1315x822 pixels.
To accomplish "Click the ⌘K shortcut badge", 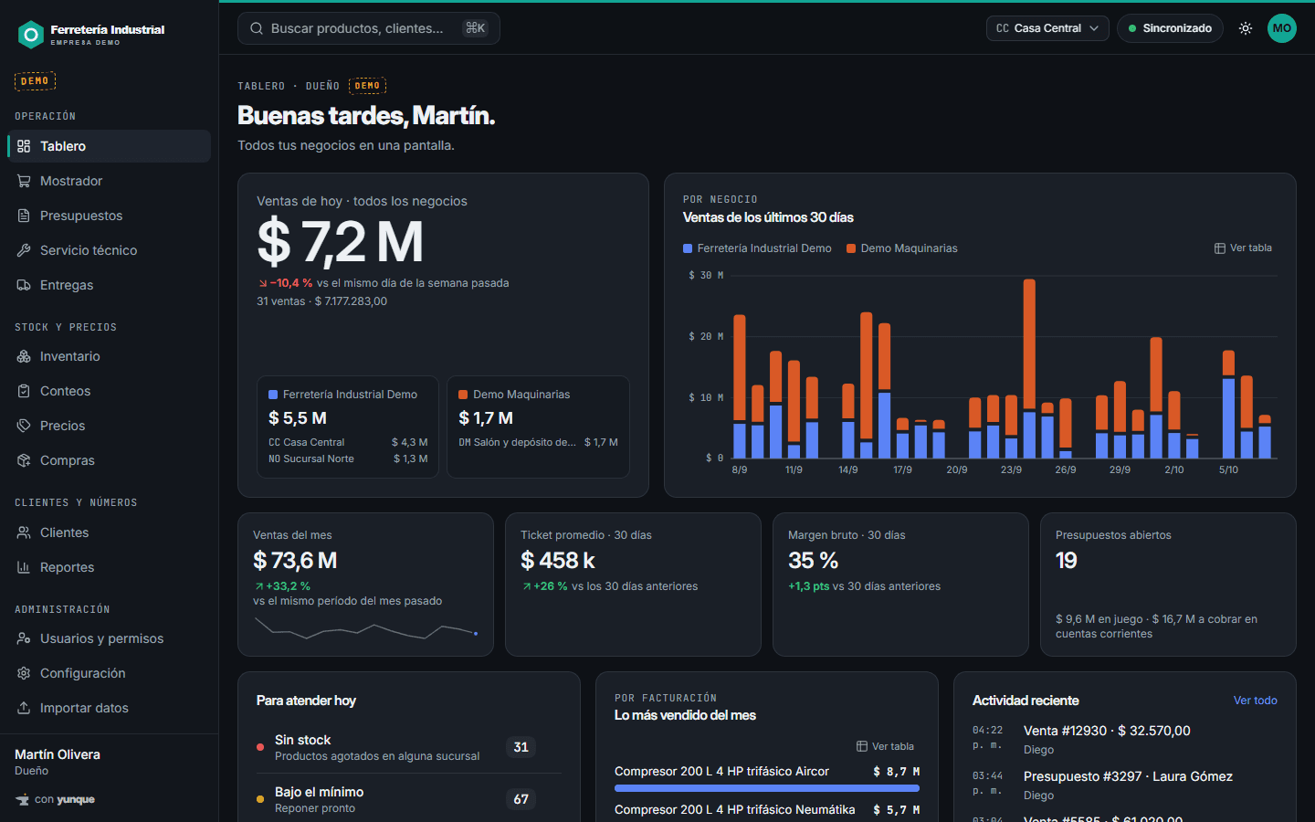I will coord(475,28).
